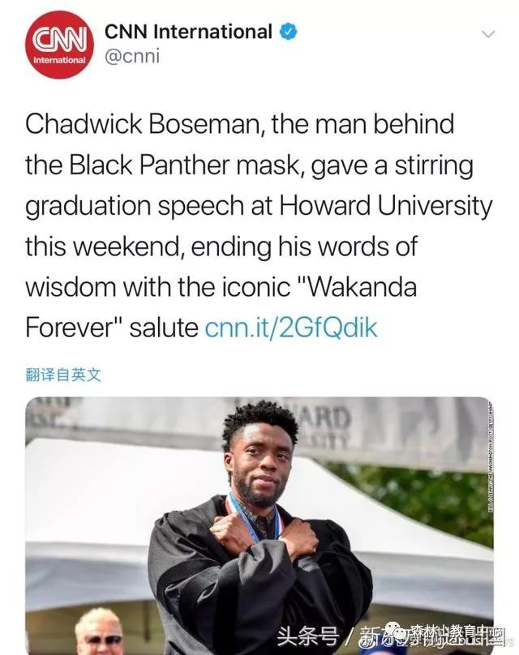Screen dimensions: 519x655
Task: Click Howard University in the tweet text
Action: click(x=386, y=206)
